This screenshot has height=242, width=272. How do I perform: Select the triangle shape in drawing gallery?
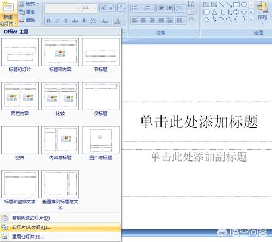point(214,12)
